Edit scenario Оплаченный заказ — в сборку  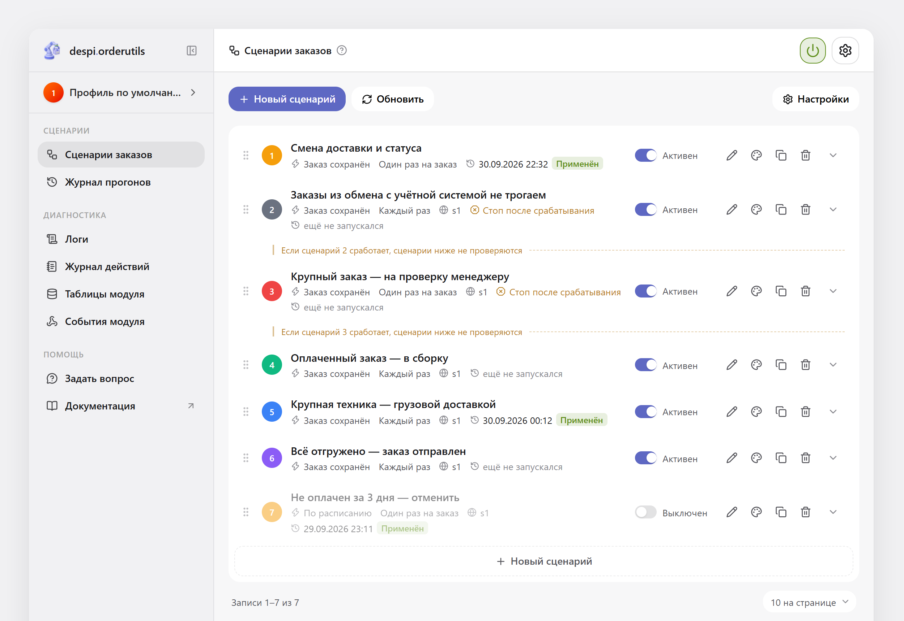732,365
